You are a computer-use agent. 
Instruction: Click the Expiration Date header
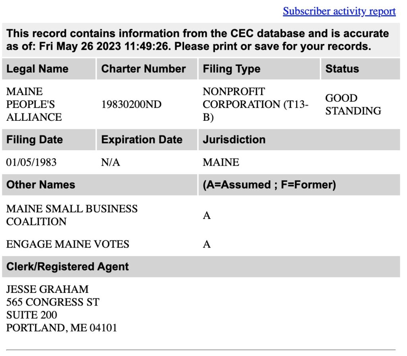[x=141, y=140]
